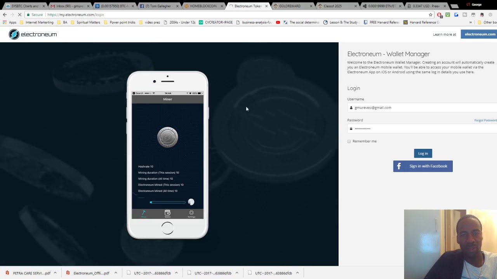Click the Username field with gmail address
The height and width of the screenshot is (279, 497).
[x=422, y=108]
